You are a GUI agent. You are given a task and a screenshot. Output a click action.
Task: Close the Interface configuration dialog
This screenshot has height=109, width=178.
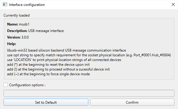tap(173, 4)
